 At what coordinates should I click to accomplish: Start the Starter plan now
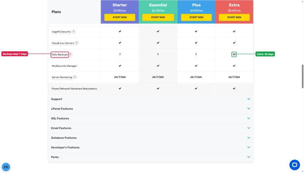(x=120, y=17)
